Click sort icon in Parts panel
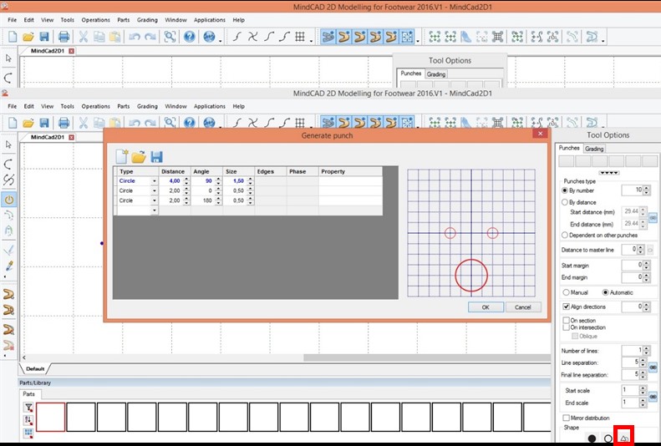 (x=28, y=420)
